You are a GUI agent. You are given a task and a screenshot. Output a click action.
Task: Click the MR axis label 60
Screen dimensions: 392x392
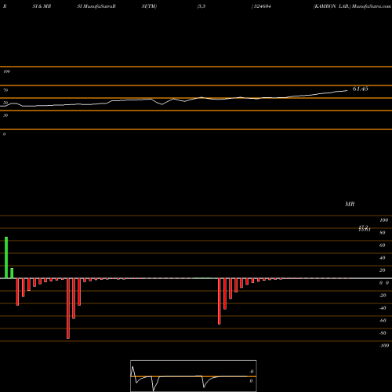(x=383, y=245)
